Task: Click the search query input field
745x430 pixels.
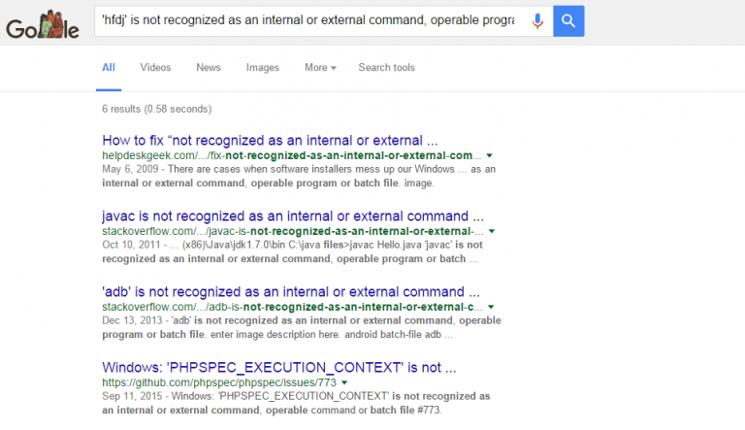Action: [x=308, y=20]
